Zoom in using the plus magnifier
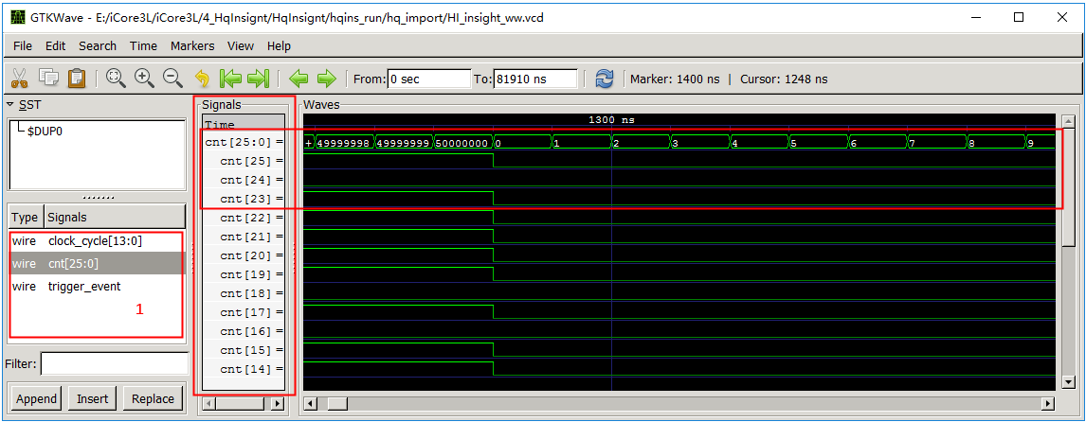Screen dimensions: 1086x422 point(144,79)
